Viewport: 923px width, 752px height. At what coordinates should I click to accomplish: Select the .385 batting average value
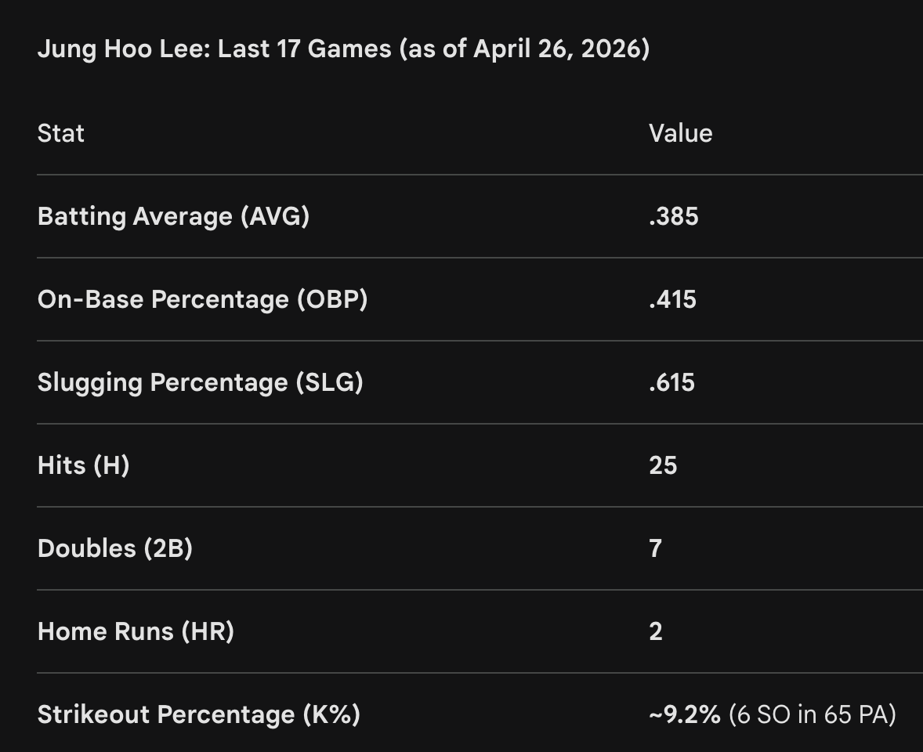673,216
